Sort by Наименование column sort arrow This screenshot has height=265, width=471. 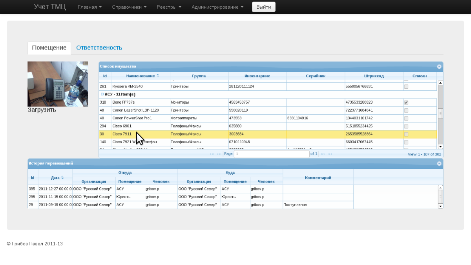click(x=158, y=76)
